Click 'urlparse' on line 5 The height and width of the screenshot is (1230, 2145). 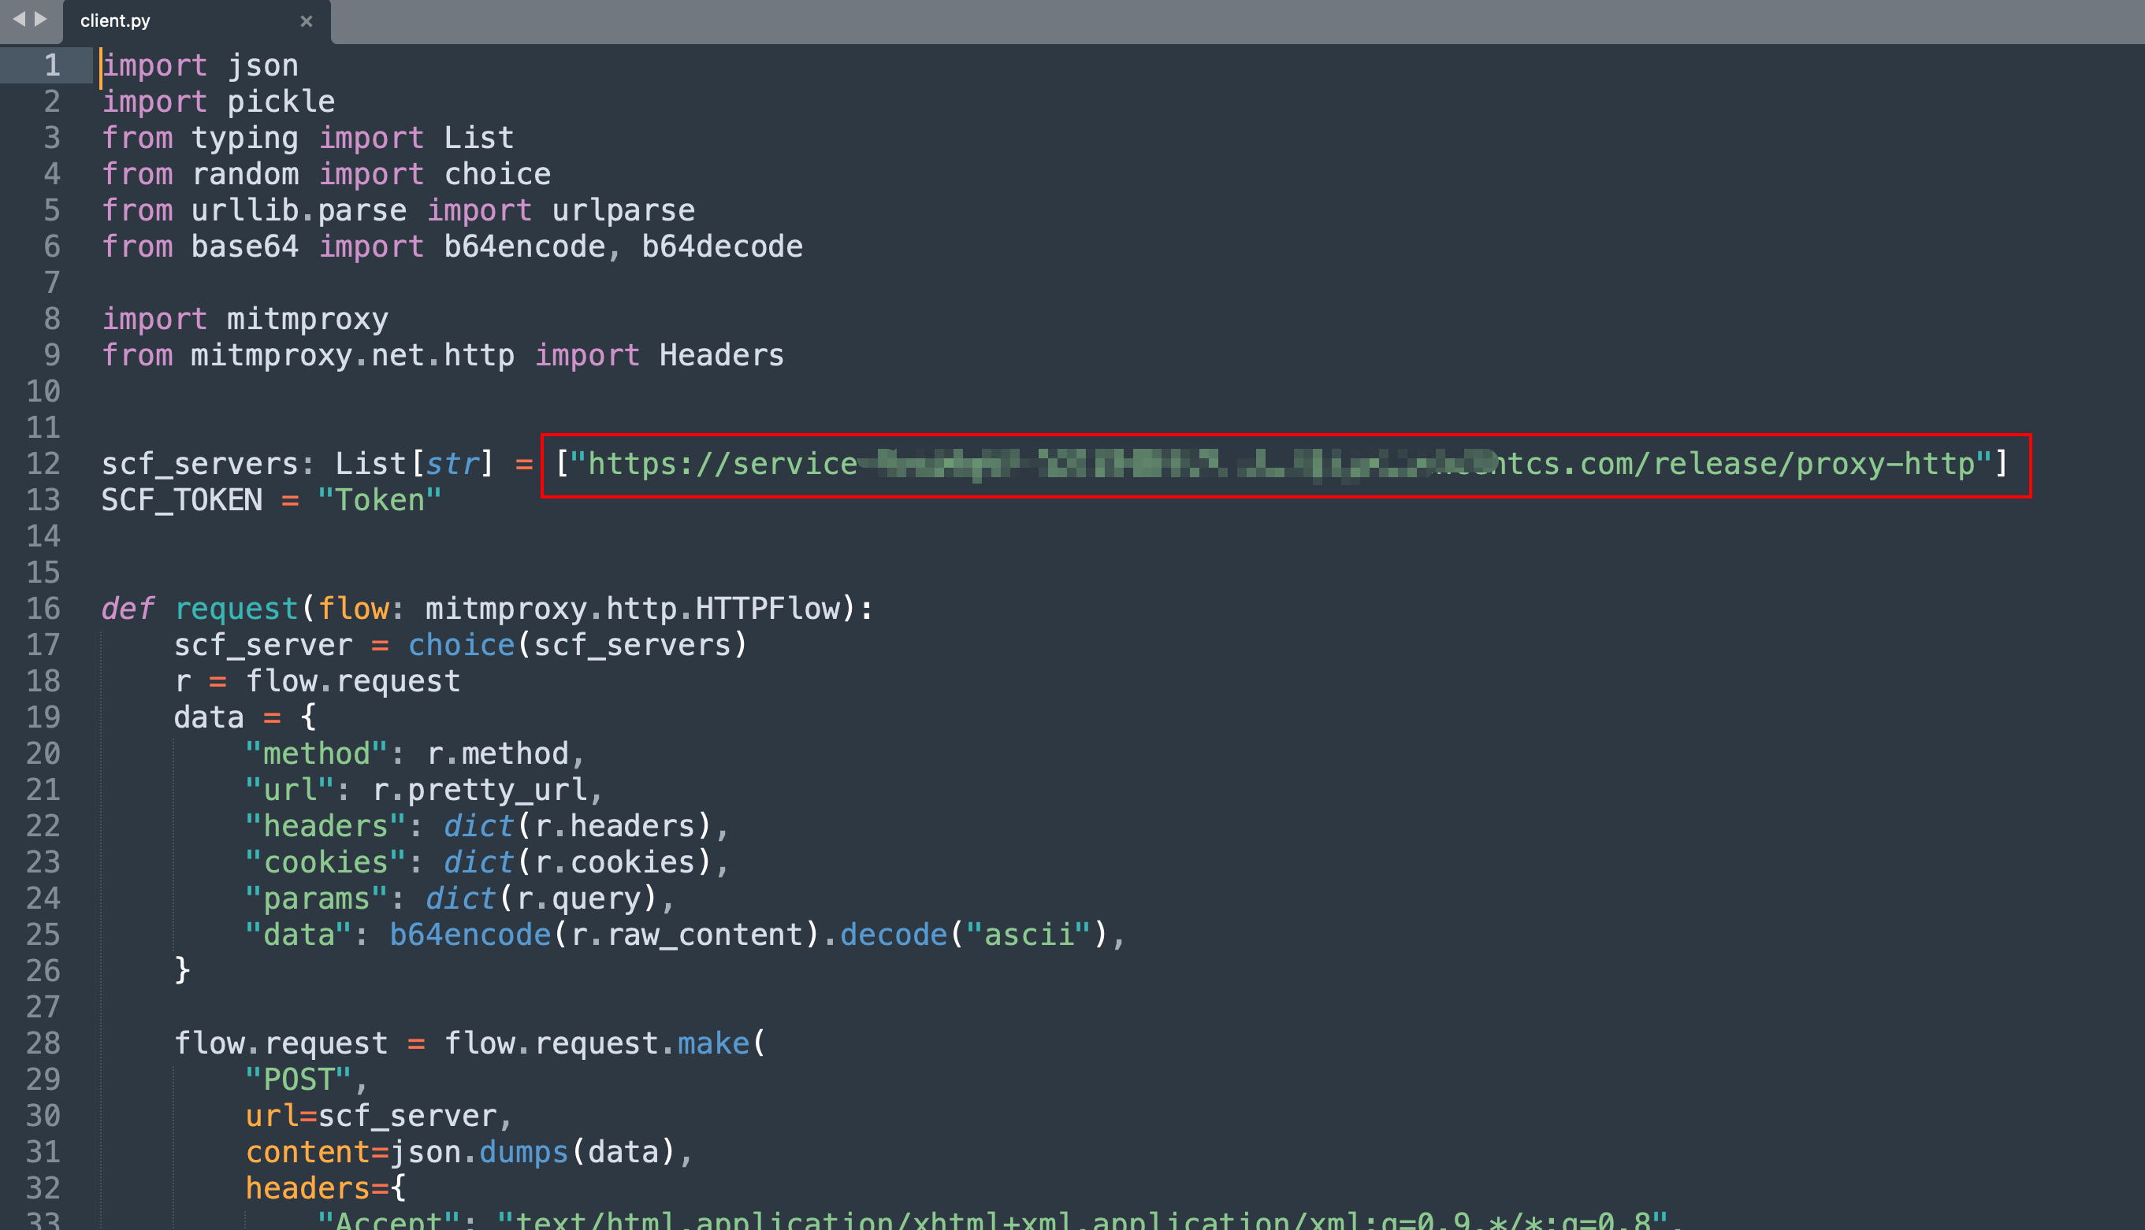[624, 210]
